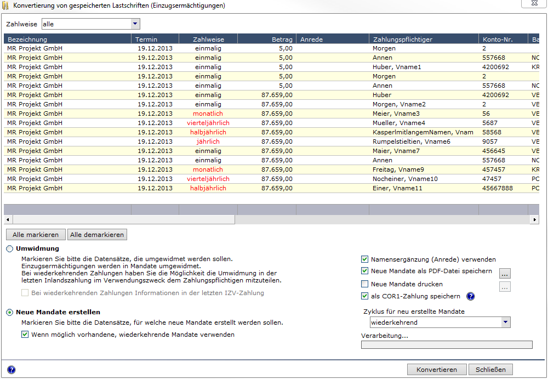Click the Verarbeitung progress bar
The height and width of the screenshot is (379, 548).
447,344
